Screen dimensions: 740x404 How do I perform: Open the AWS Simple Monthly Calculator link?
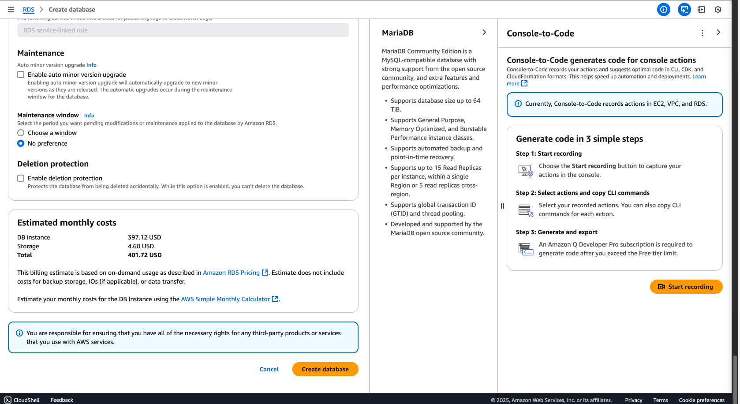(225, 299)
